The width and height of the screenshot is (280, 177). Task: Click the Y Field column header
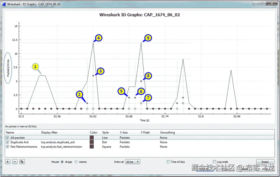pyautogui.click(x=145, y=133)
